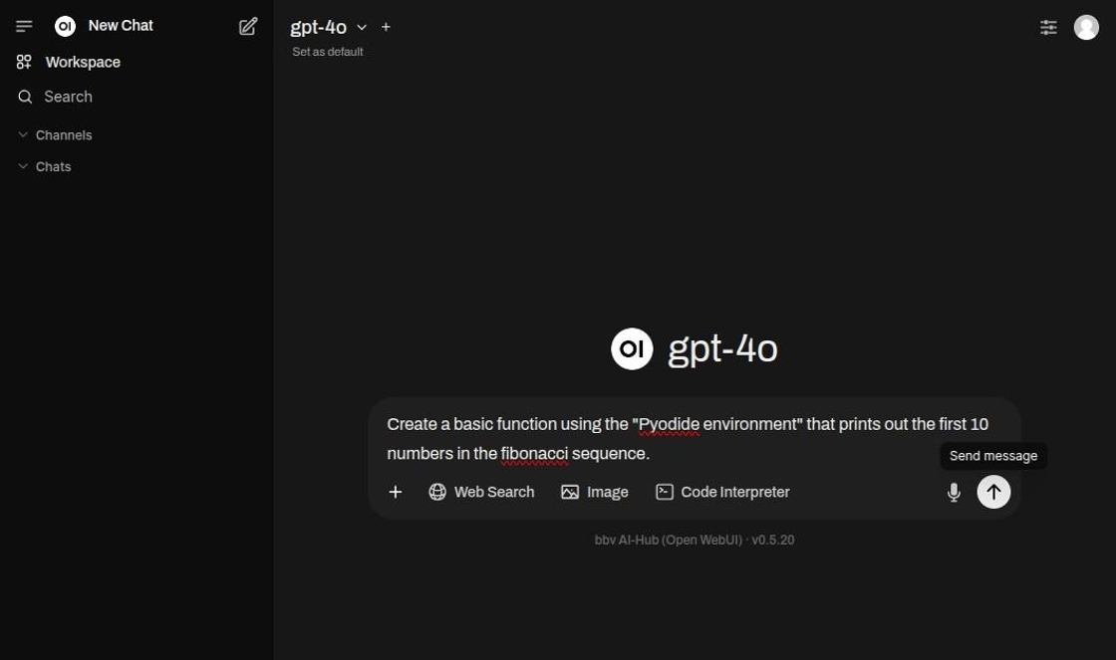Open the user profile avatar menu
1116x660 pixels.
[1086, 27]
